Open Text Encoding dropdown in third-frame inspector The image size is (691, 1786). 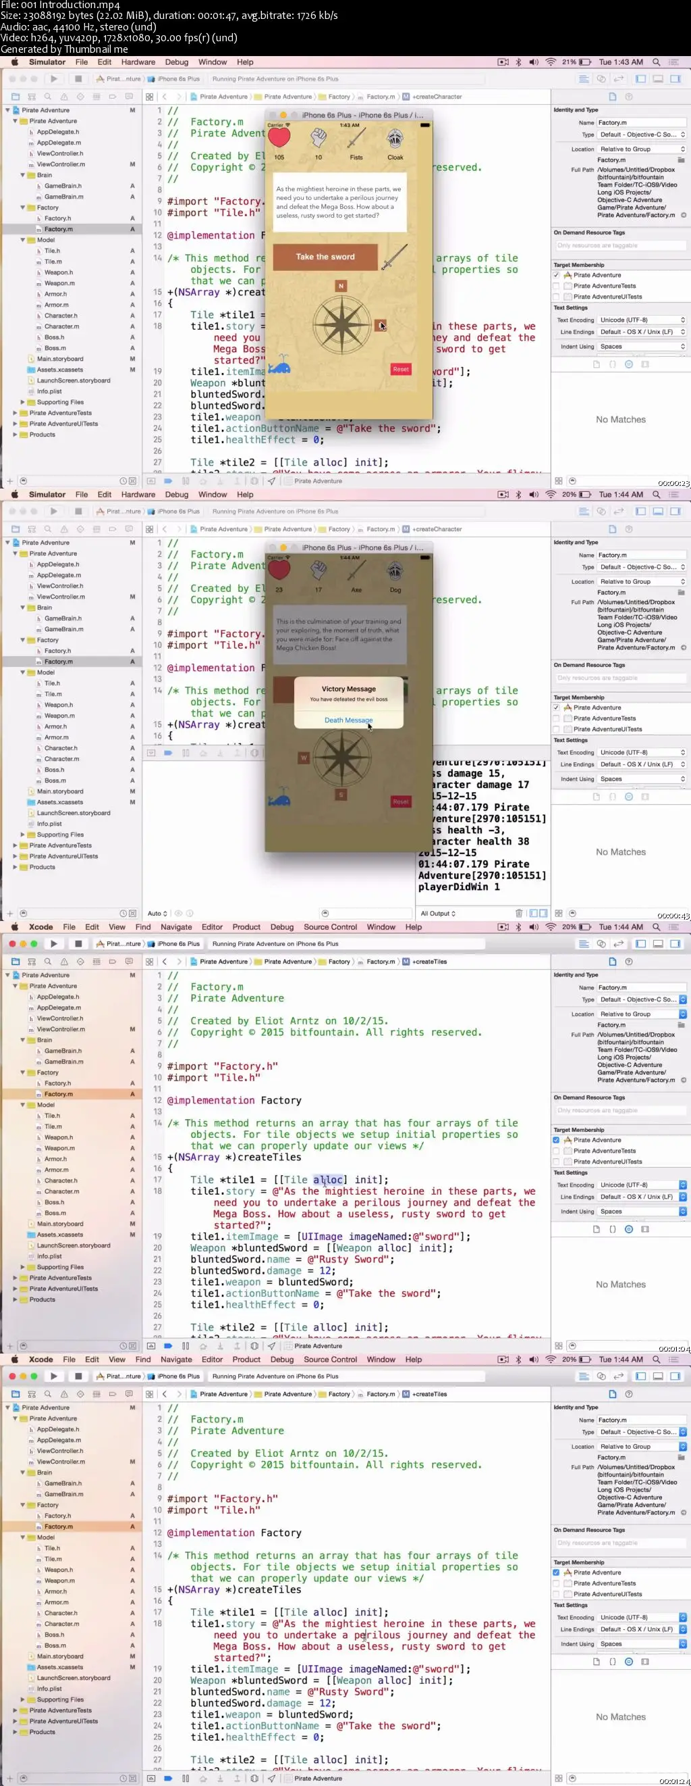click(642, 1185)
